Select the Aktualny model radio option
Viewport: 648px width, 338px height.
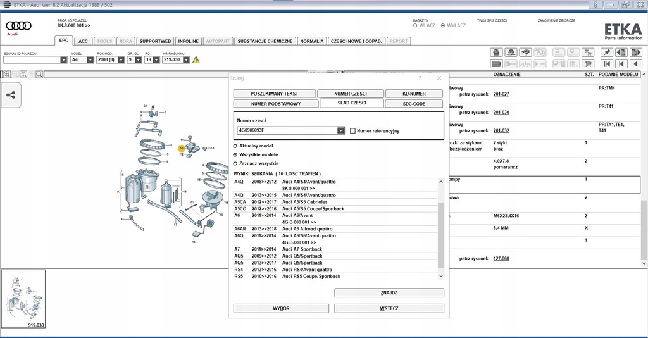(235, 146)
